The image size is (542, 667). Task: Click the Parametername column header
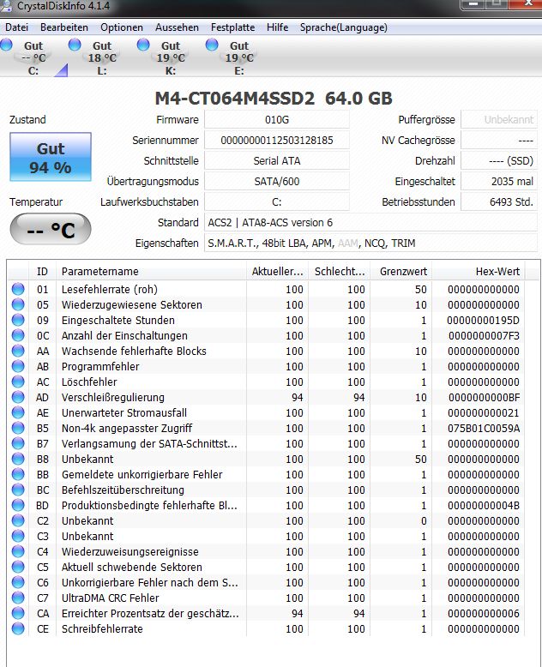tap(151, 272)
